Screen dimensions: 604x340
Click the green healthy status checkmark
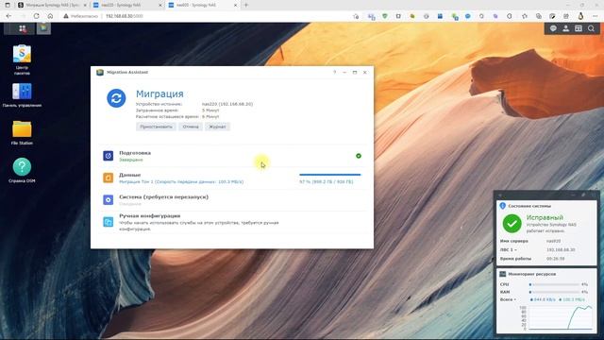click(512, 224)
